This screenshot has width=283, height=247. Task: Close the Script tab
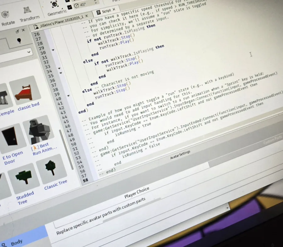coord(114,9)
